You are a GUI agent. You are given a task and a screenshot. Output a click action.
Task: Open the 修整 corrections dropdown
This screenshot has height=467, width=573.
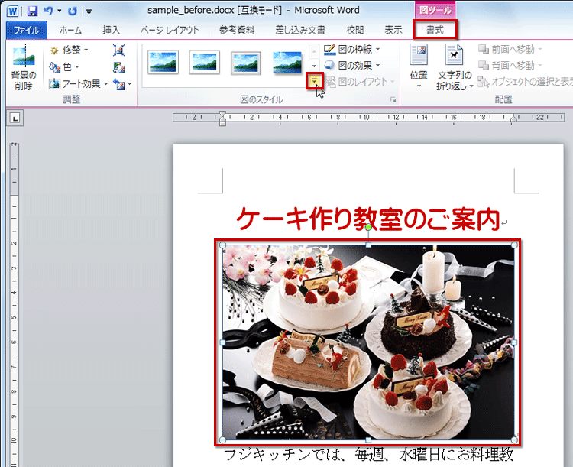(x=70, y=50)
